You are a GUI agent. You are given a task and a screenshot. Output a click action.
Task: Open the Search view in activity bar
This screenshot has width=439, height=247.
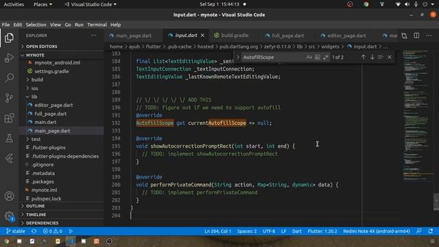[x=9, y=78]
